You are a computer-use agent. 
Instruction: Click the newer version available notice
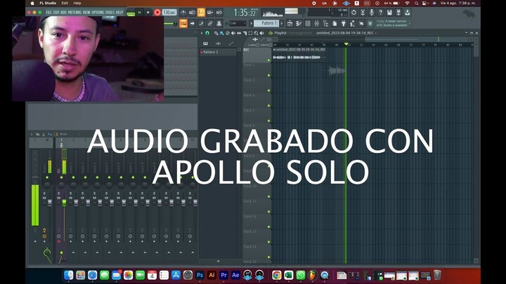click(391, 23)
